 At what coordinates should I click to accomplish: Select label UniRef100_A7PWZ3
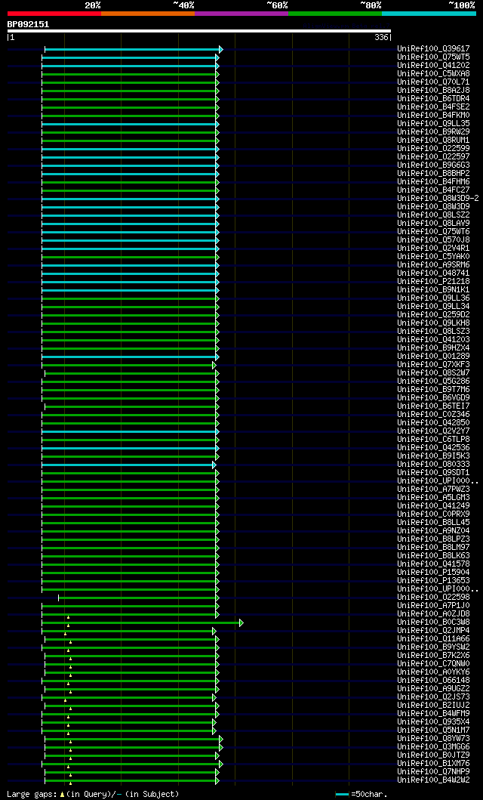coord(433,490)
